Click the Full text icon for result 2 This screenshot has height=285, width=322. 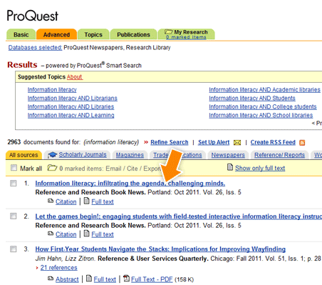coord(87,234)
